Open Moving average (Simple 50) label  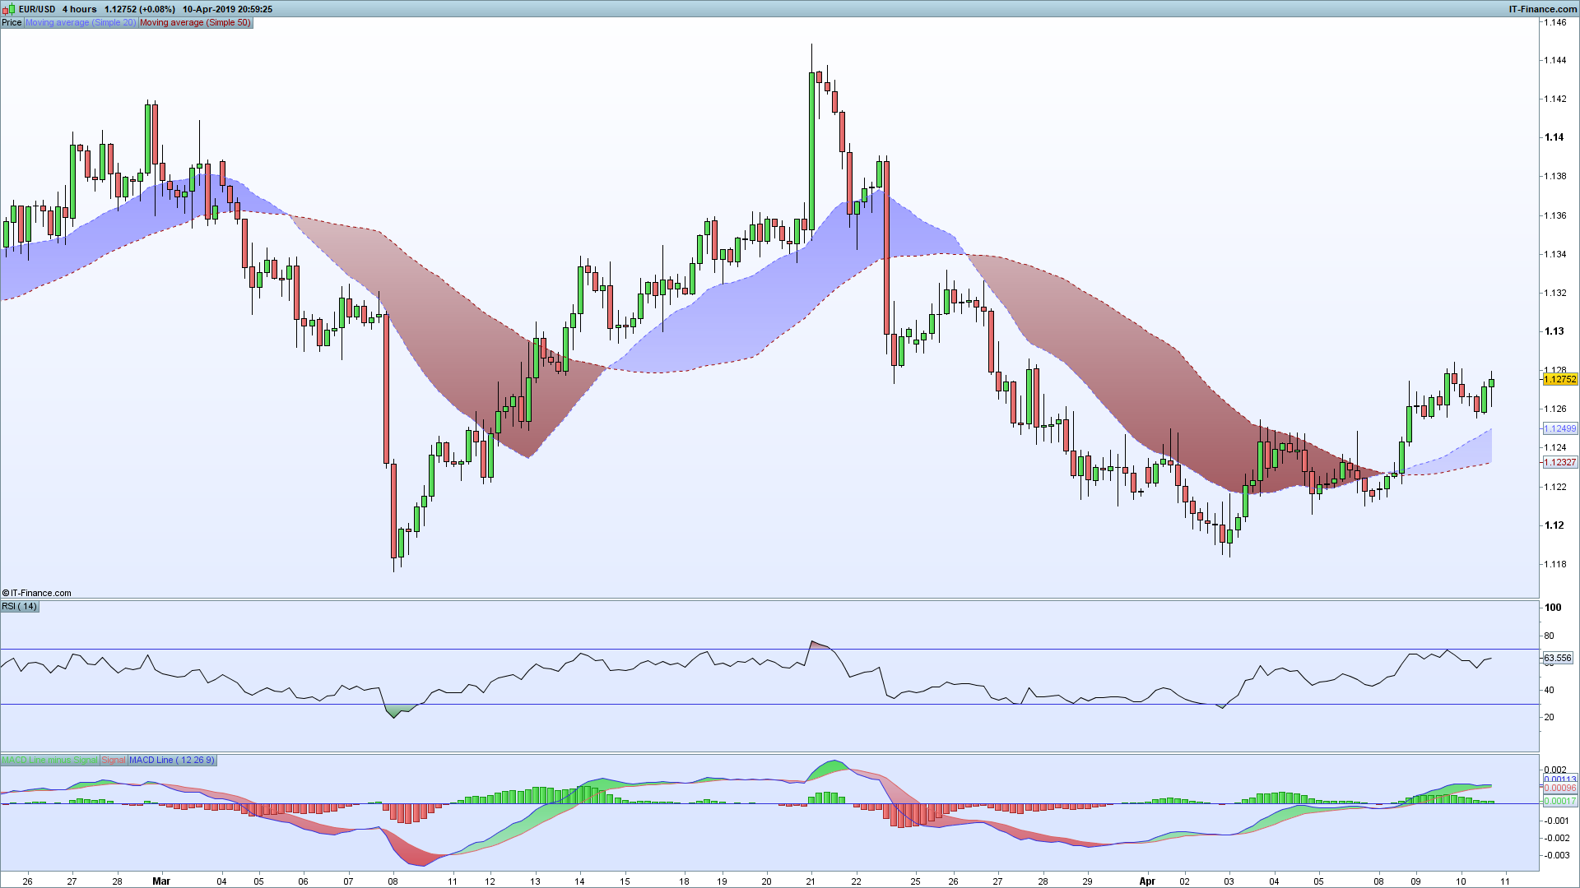tap(195, 22)
